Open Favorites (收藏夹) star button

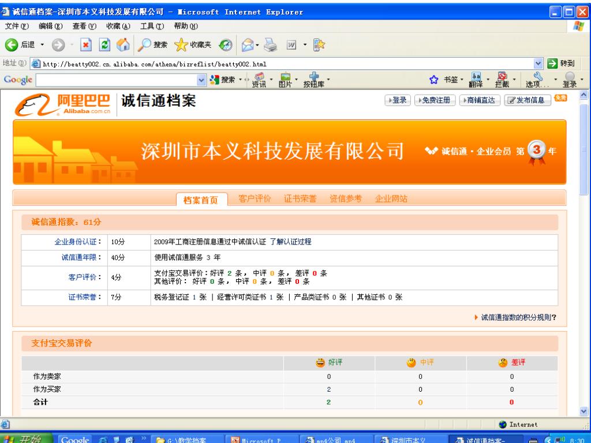(x=193, y=45)
